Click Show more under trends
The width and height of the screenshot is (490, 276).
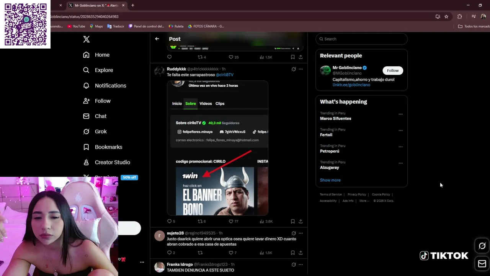330,180
